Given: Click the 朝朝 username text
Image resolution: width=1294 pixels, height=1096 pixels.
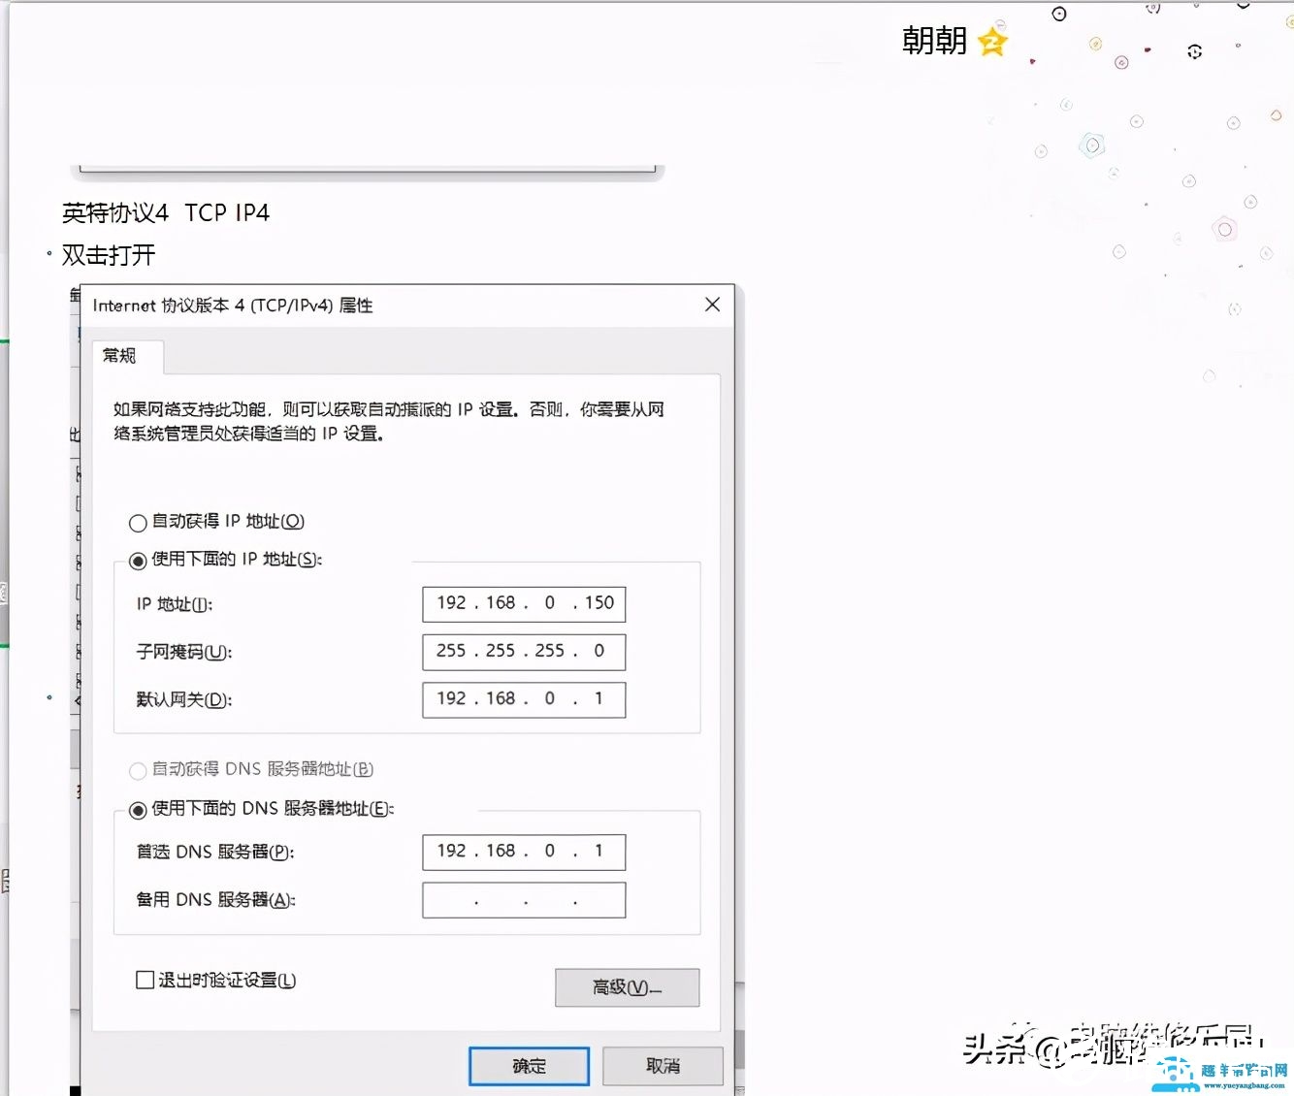Looking at the screenshot, I should [x=934, y=41].
